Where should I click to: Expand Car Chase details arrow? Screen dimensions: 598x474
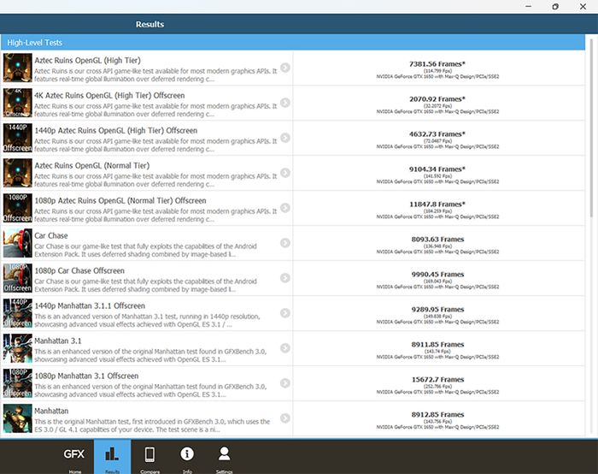click(284, 243)
